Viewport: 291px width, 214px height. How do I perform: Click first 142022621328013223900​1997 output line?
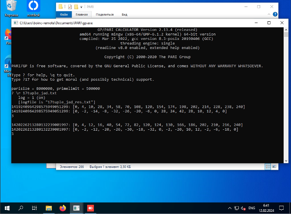(x=127, y=125)
